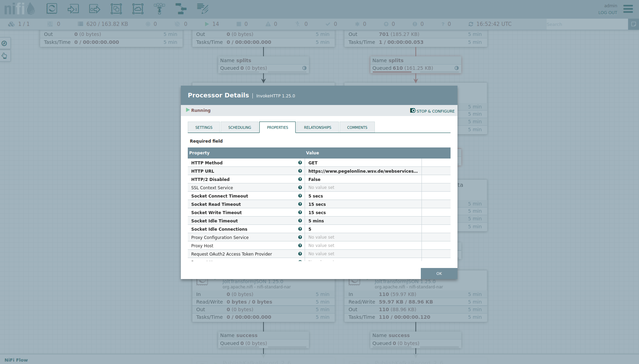Click the Search input field
Screen dimensions: 639x364
click(586, 24)
